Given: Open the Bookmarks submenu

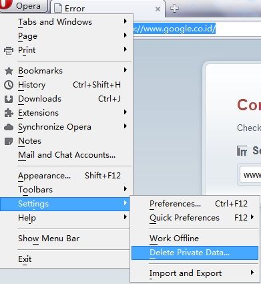Looking at the screenshot, I should 67,71.
